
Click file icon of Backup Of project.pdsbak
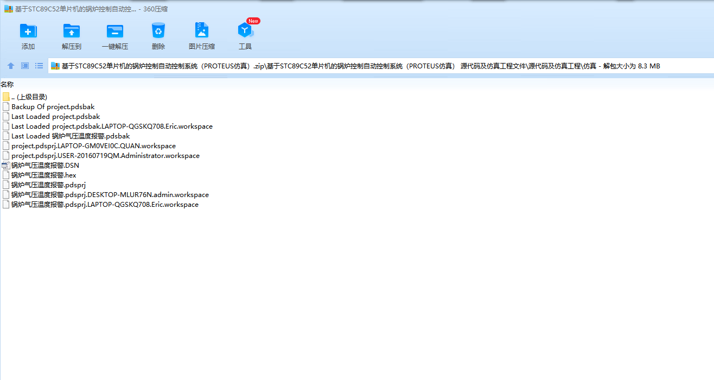[x=6, y=107]
